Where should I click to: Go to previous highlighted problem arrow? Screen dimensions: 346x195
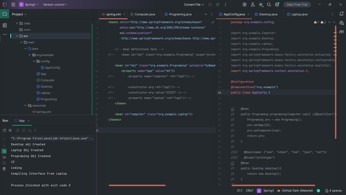pyautogui.click(x=329, y=22)
